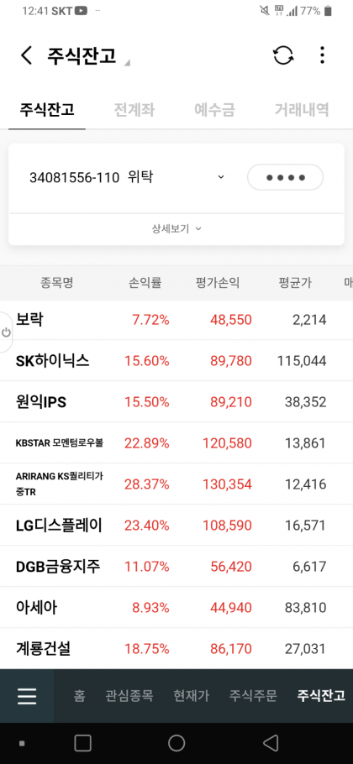Tap the side power handle icon
The image size is (353, 764).
click(x=6, y=332)
